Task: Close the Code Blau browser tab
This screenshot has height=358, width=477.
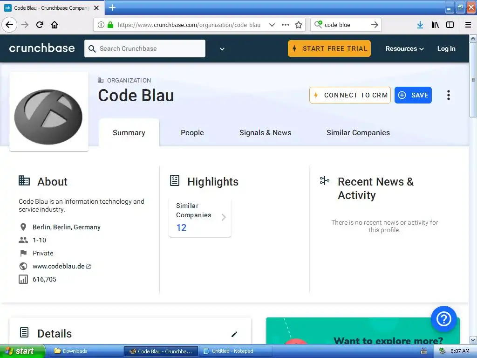Action: (x=96, y=8)
